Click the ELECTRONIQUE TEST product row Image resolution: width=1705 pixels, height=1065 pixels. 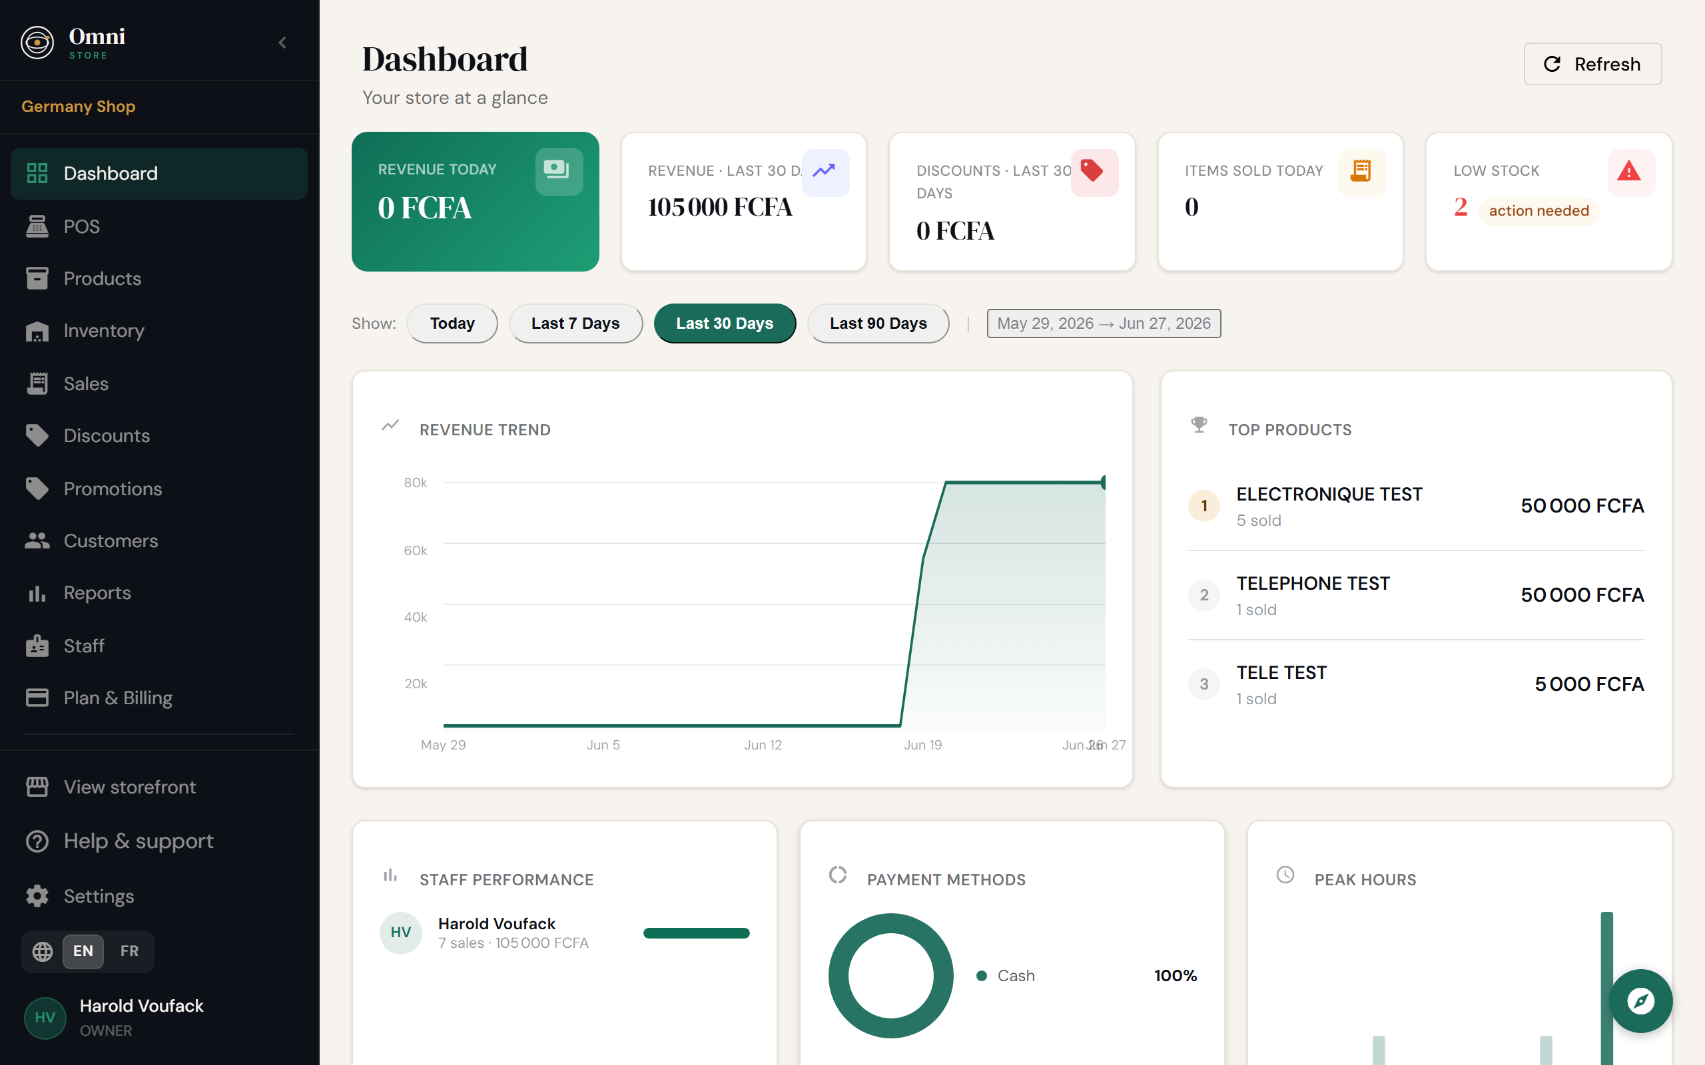1416,507
